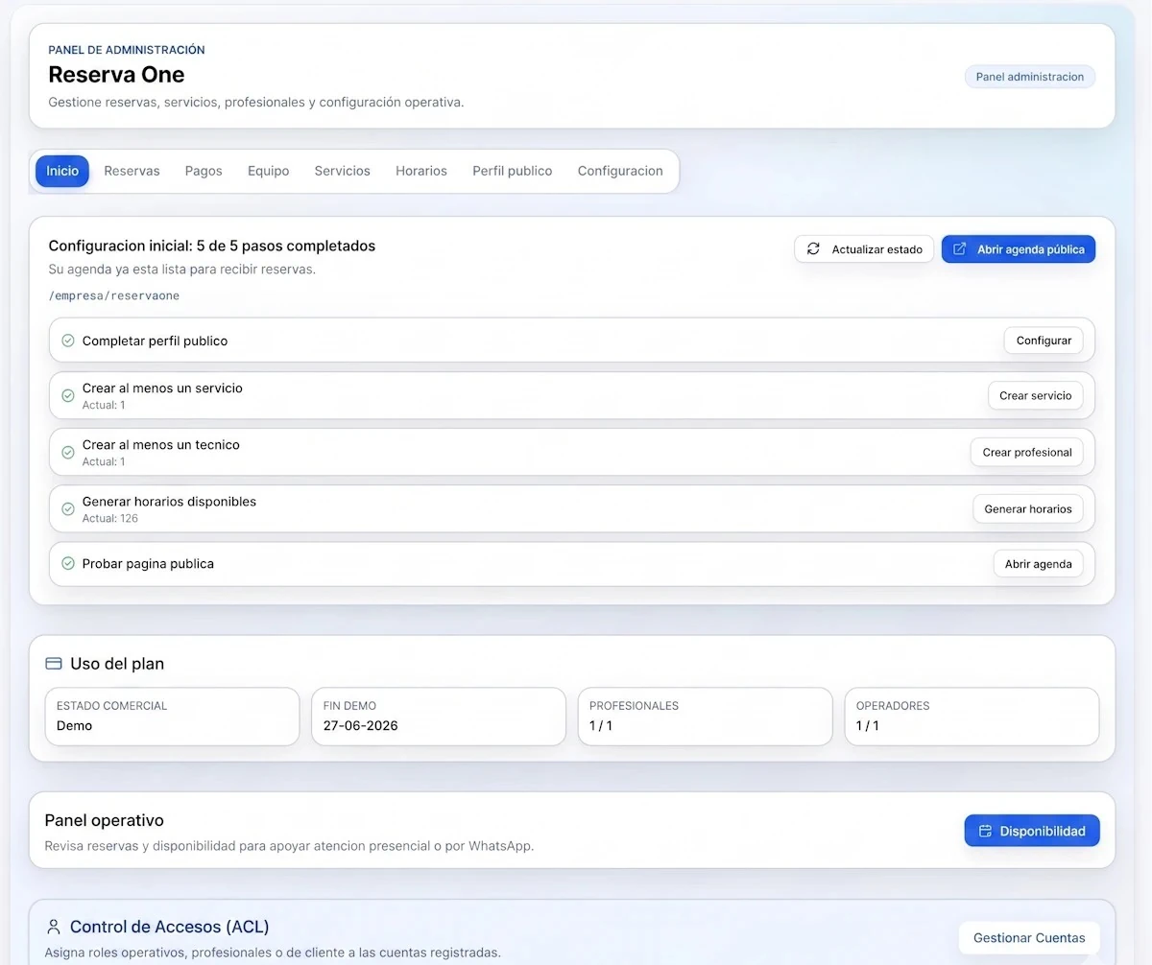Go to the Configuracion tab
Viewport: 1152px width, 965px height.
click(620, 171)
